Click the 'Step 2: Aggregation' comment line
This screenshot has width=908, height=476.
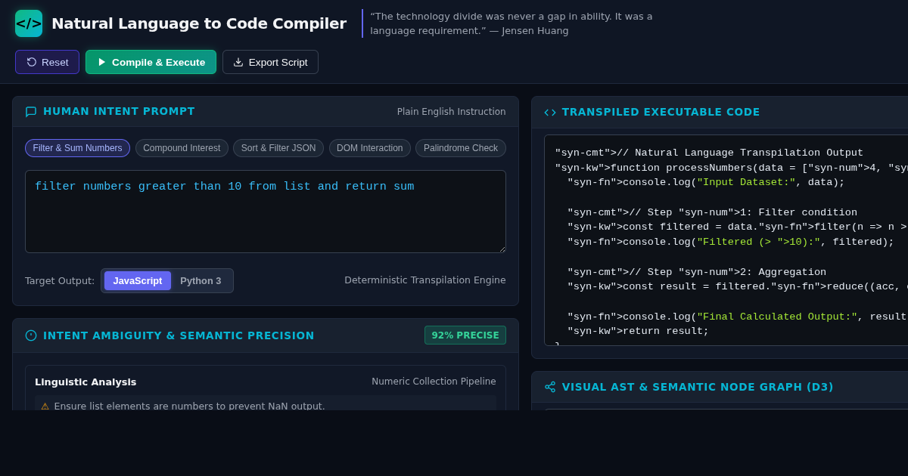[697, 272]
